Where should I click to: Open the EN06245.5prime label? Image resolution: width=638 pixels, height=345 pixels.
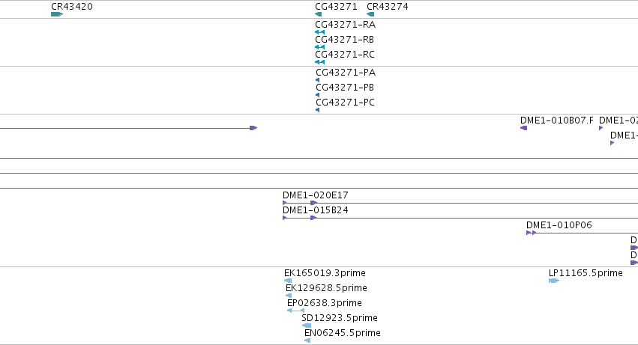(x=342, y=333)
